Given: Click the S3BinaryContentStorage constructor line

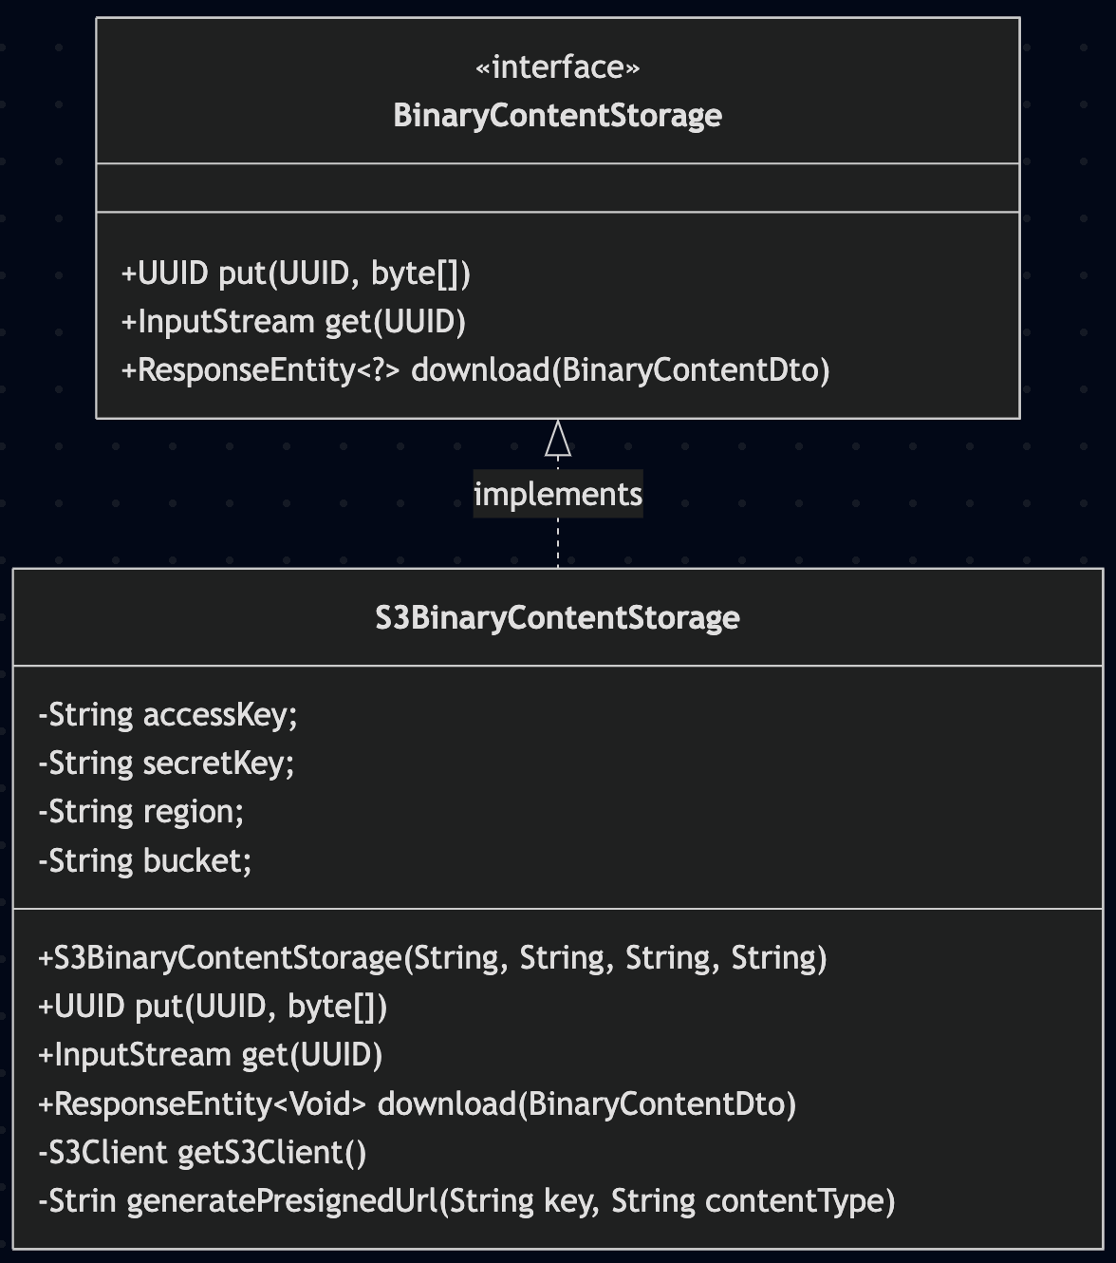Looking at the screenshot, I should [x=433, y=958].
